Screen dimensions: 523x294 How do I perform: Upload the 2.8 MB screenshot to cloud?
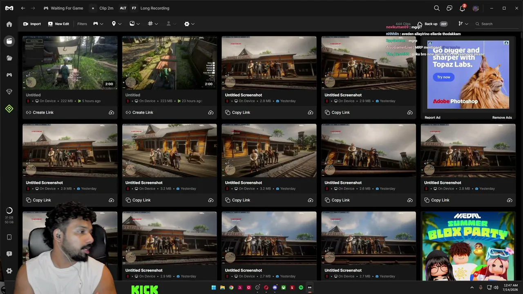coord(510,200)
